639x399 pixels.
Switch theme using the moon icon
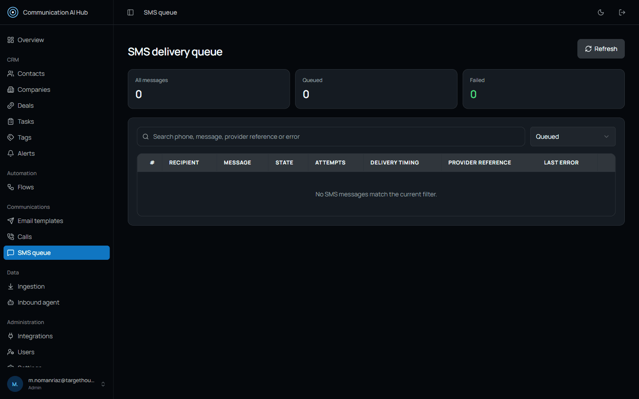(601, 12)
